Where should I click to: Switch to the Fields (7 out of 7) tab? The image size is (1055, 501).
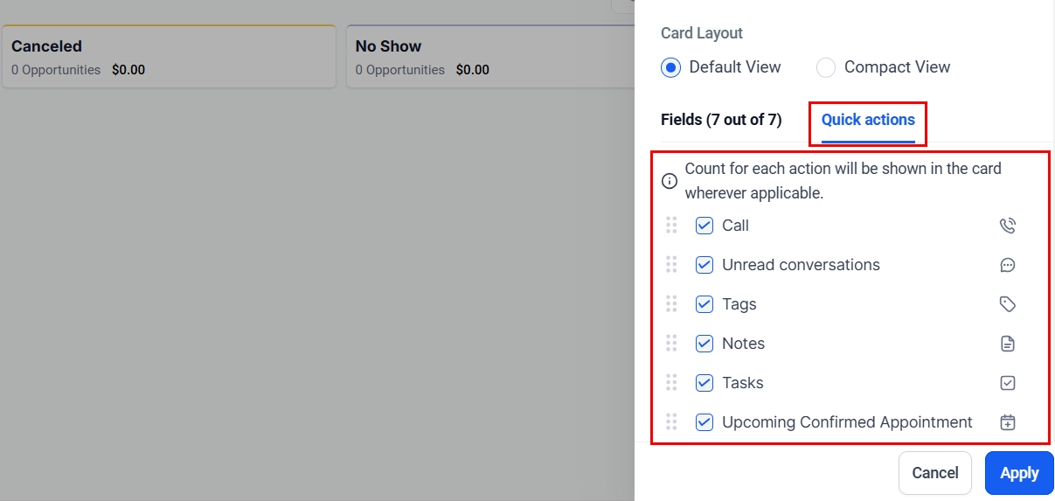point(721,120)
